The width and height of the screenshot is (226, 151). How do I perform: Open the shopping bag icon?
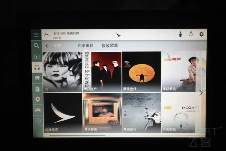click(37, 89)
